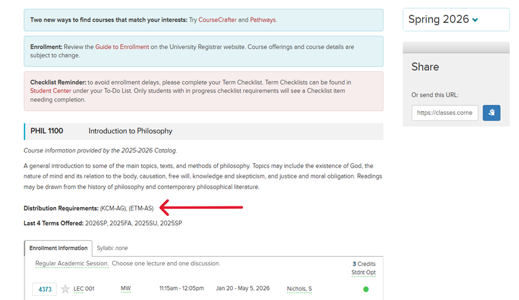The image size is (519, 300).
Task: Copy the share URL with the clipboard button
Action: [x=491, y=113]
